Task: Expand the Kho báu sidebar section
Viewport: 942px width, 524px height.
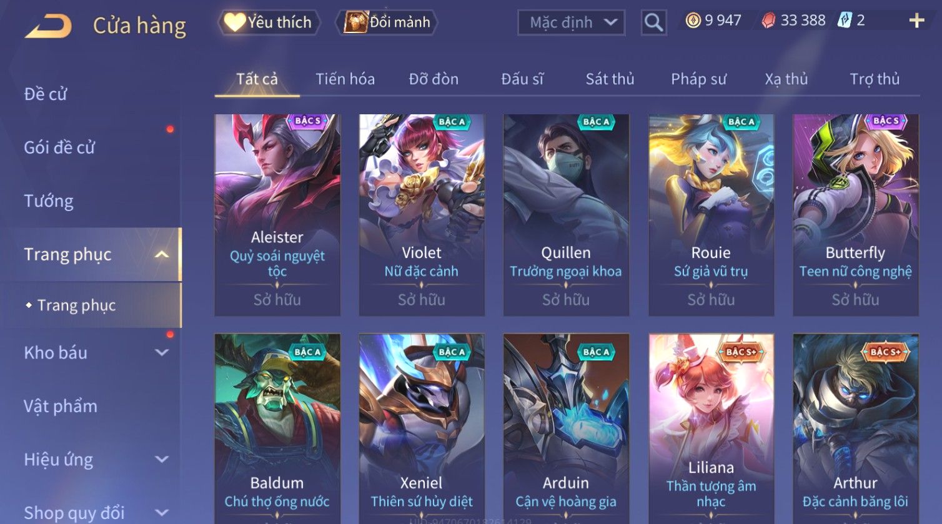Action: 162,352
